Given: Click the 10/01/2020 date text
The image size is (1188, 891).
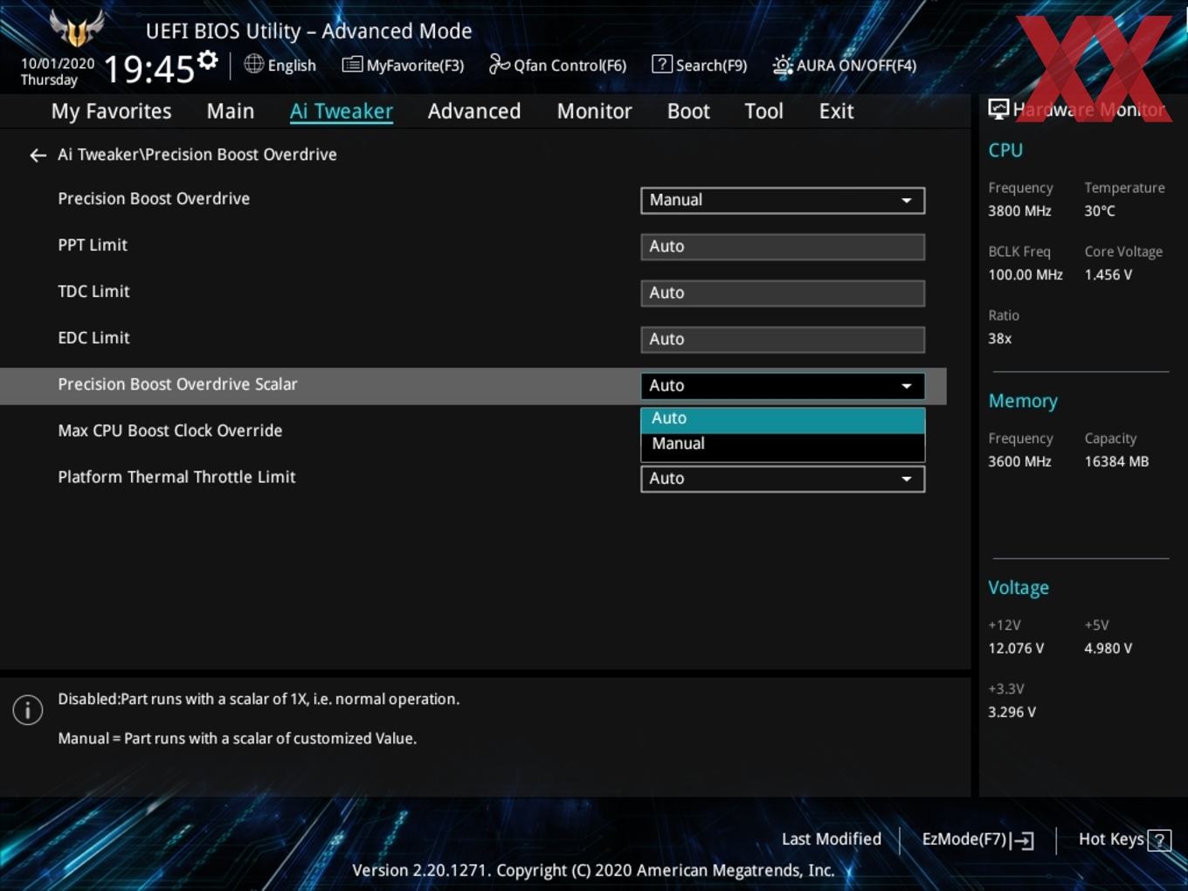Looking at the screenshot, I should click(x=58, y=64).
